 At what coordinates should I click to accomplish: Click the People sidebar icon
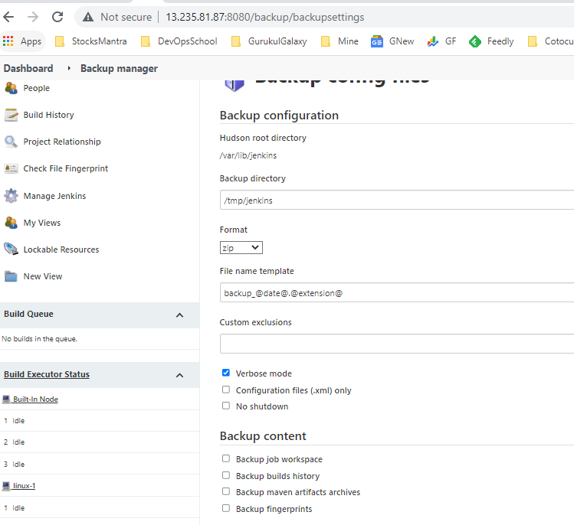[x=11, y=88]
